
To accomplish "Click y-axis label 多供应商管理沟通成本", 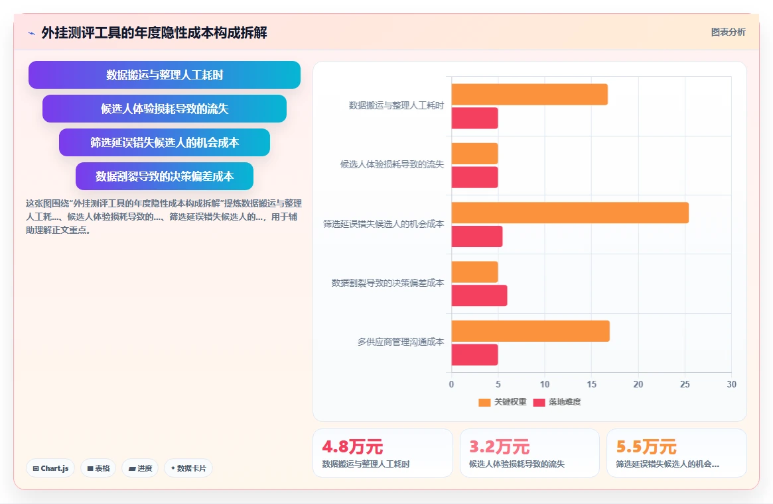I will (400, 342).
